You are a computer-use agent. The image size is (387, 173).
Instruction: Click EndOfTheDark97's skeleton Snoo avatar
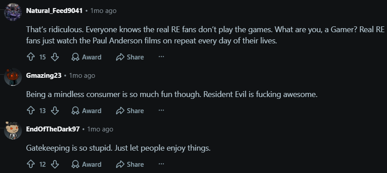[x=13, y=130]
